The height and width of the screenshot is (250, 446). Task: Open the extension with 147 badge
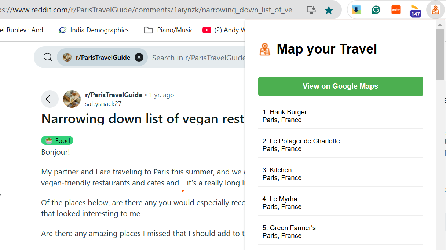tap(416, 11)
